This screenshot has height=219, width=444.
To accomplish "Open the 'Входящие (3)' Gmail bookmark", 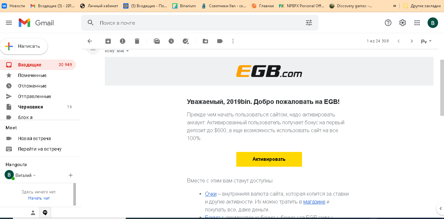I will click(53, 6).
